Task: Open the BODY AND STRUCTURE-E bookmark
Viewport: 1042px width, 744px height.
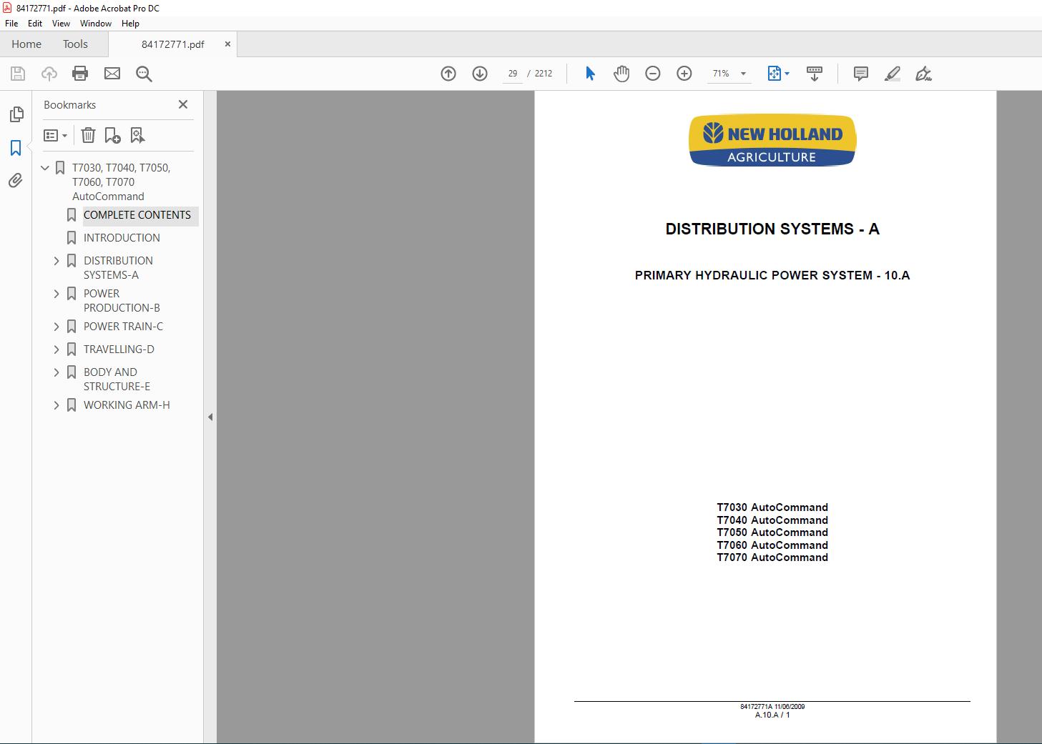Action: coord(117,380)
